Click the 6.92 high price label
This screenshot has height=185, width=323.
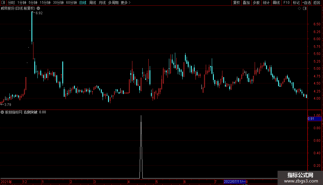(x=39, y=13)
